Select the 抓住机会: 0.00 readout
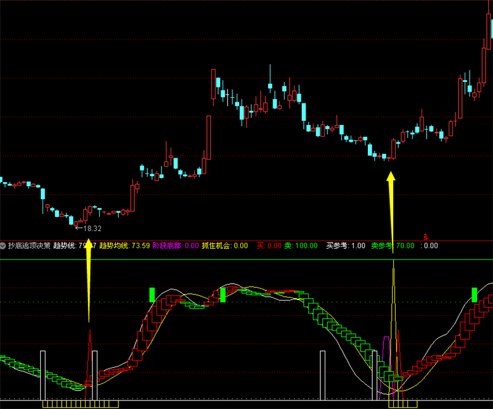Viewport: 493px width, 409px height. coord(225,246)
